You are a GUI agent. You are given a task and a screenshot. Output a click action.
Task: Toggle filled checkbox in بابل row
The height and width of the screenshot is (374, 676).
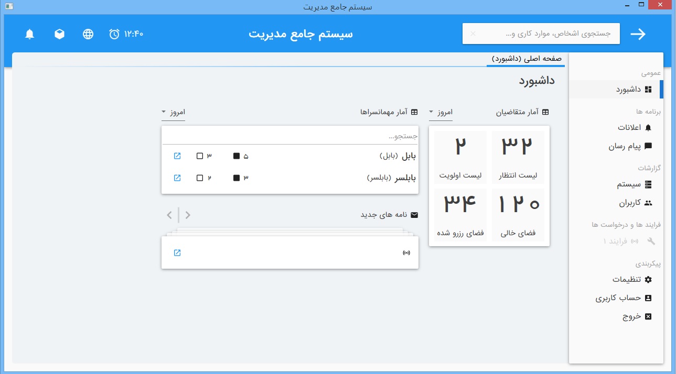point(237,156)
